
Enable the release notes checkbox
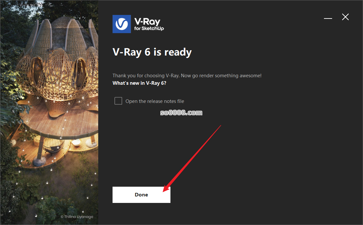tap(118, 101)
